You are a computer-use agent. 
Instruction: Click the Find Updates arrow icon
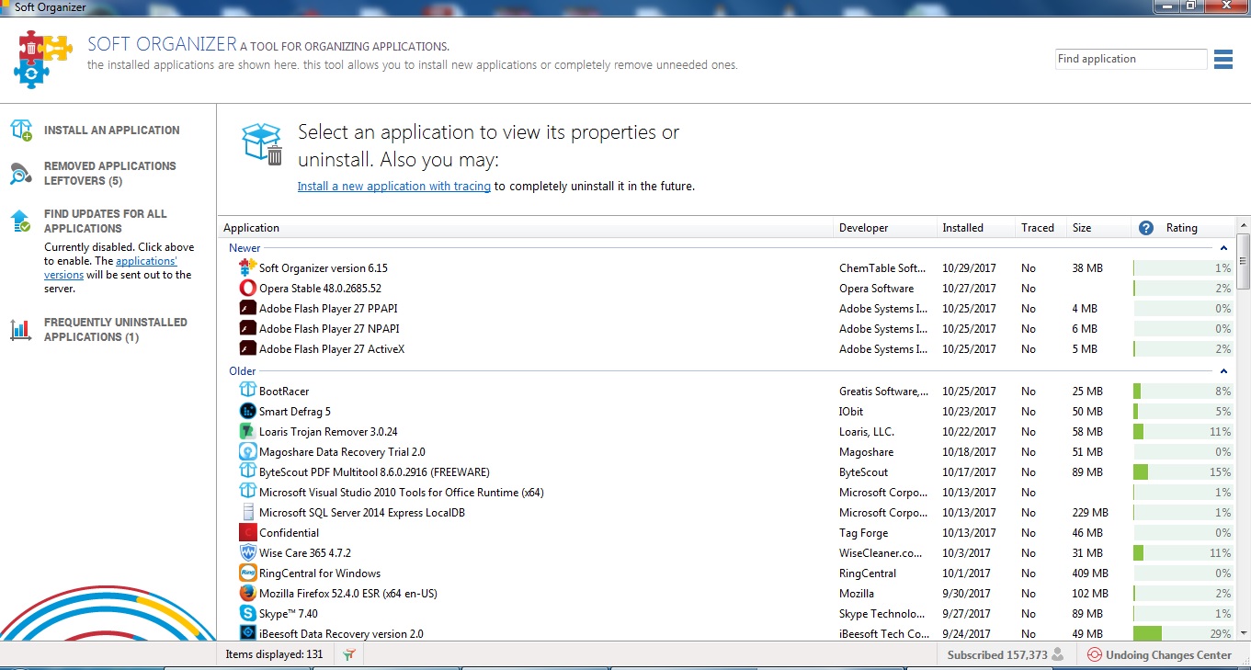(21, 221)
